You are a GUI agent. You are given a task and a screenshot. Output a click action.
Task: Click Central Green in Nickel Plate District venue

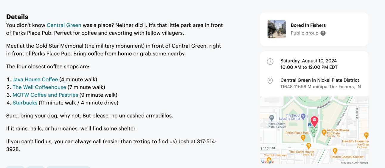point(320,80)
